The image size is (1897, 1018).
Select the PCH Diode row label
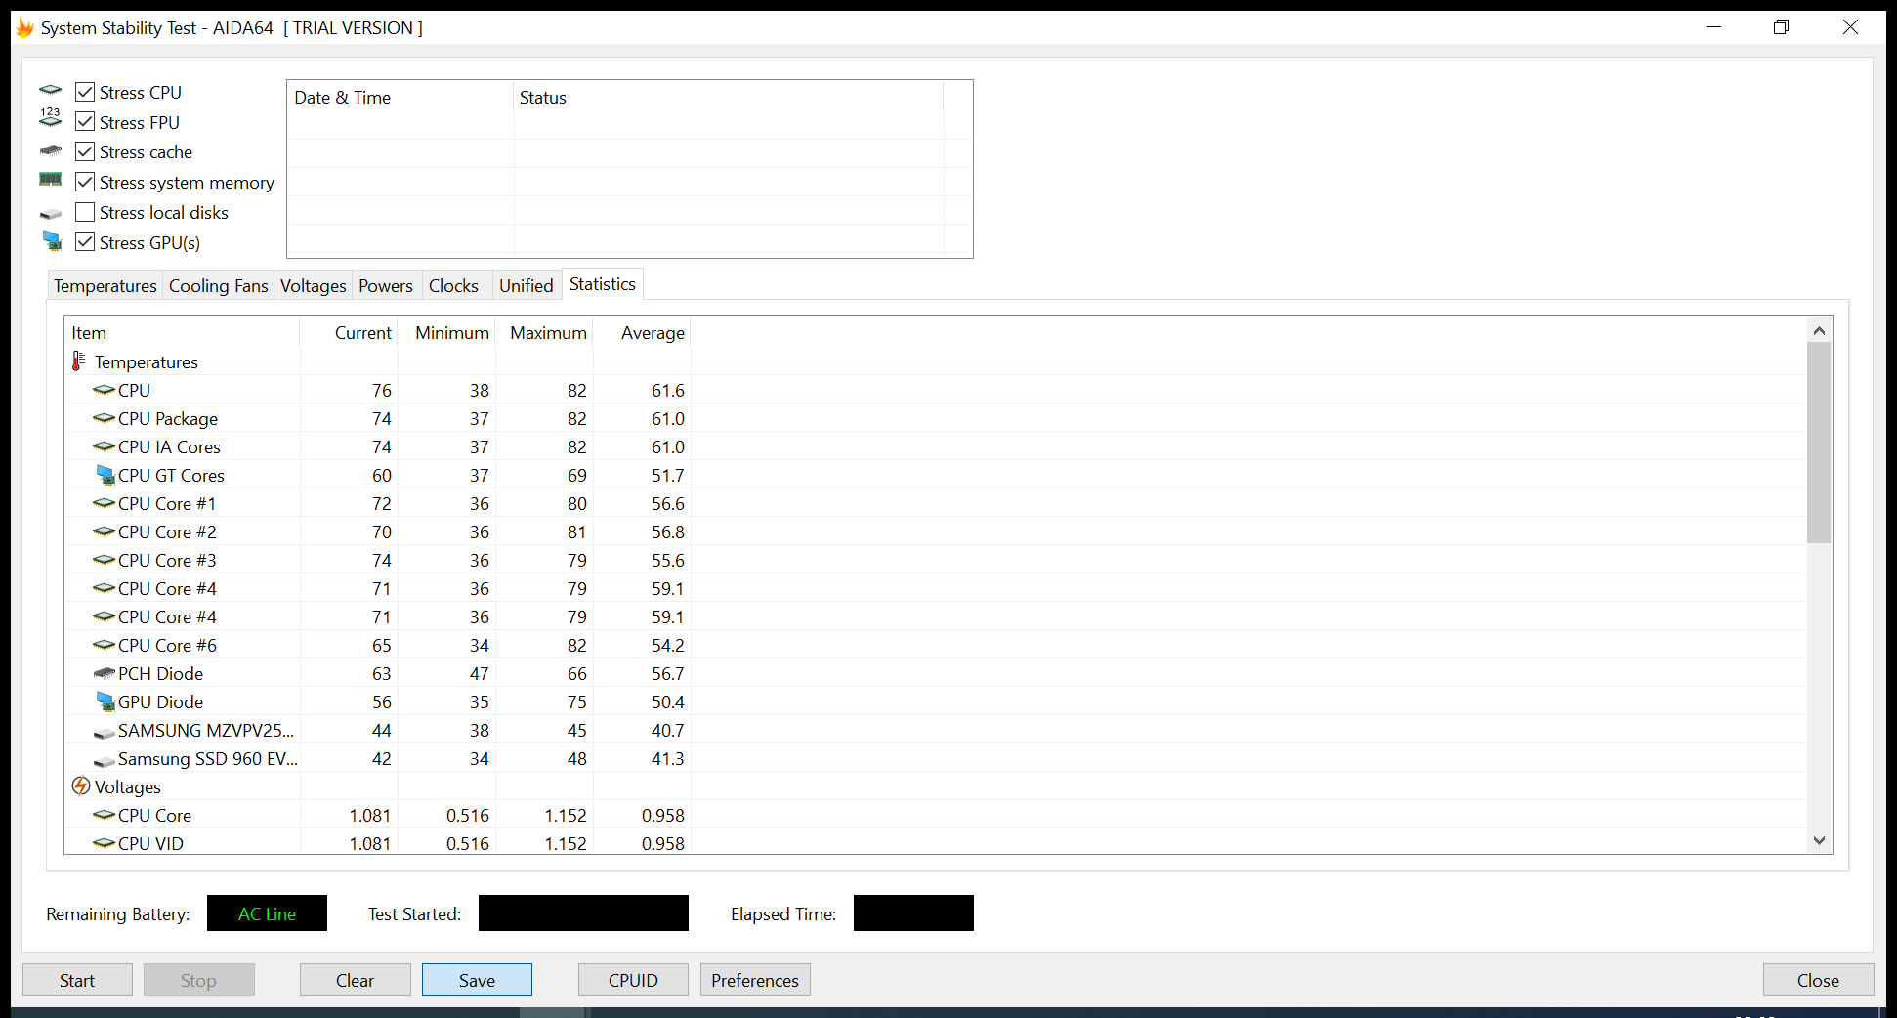(161, 673)
